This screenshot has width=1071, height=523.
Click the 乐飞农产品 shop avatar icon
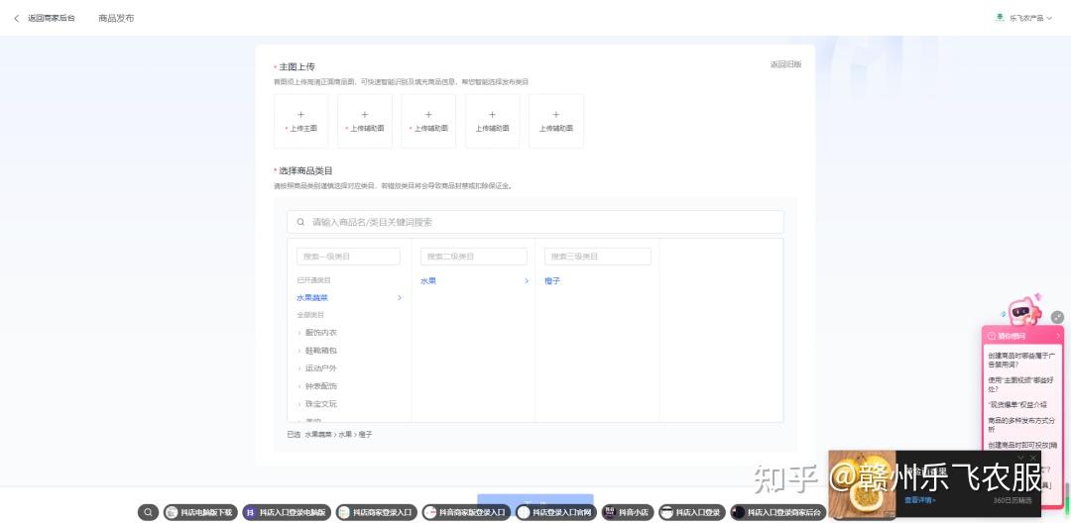tap(1000, 18)
